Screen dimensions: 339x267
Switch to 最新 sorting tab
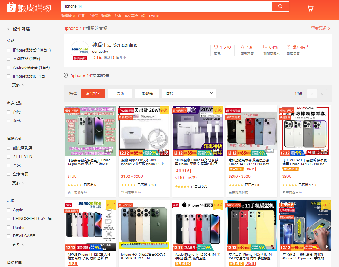pos(120,94)
